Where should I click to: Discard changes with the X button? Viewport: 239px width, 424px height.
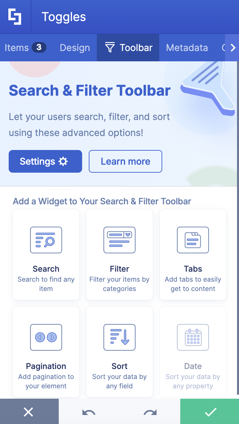(29, 411)
